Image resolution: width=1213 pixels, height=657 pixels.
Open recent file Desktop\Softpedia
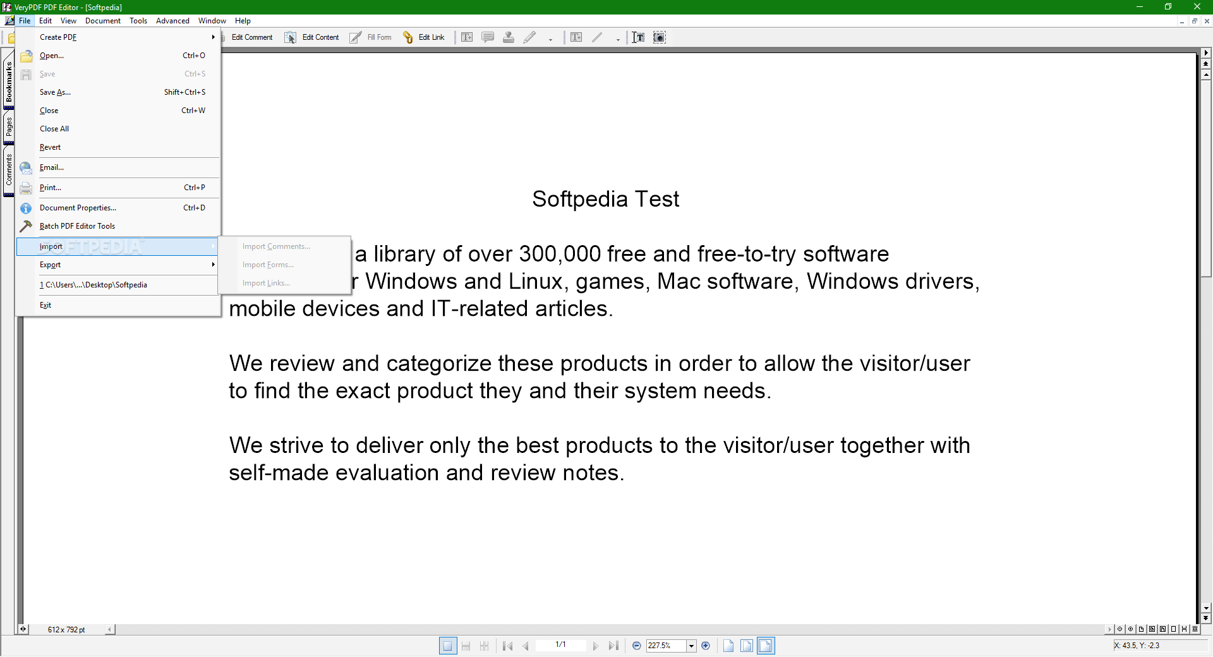pyautogui.click(x=118, y=285)
